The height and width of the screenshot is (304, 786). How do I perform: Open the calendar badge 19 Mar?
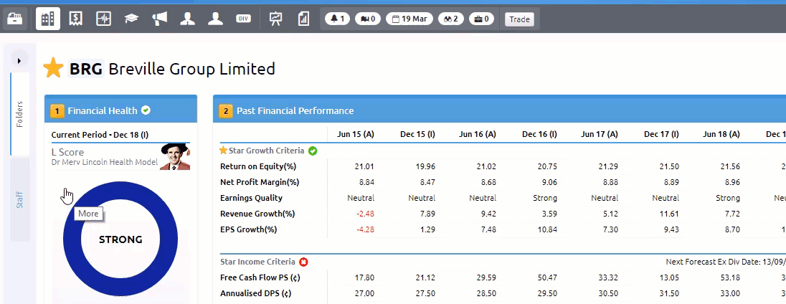pos(409,19)
